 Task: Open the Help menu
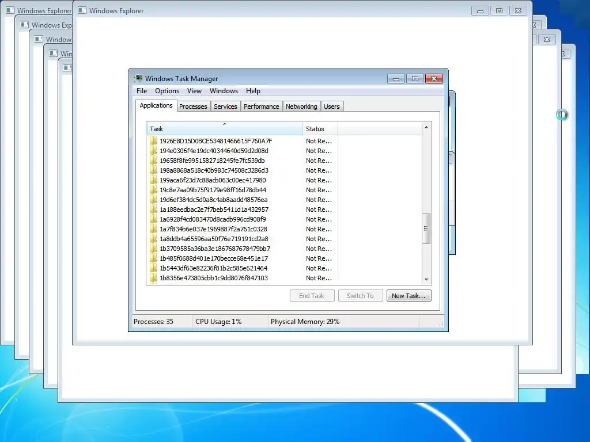[254, 91]
